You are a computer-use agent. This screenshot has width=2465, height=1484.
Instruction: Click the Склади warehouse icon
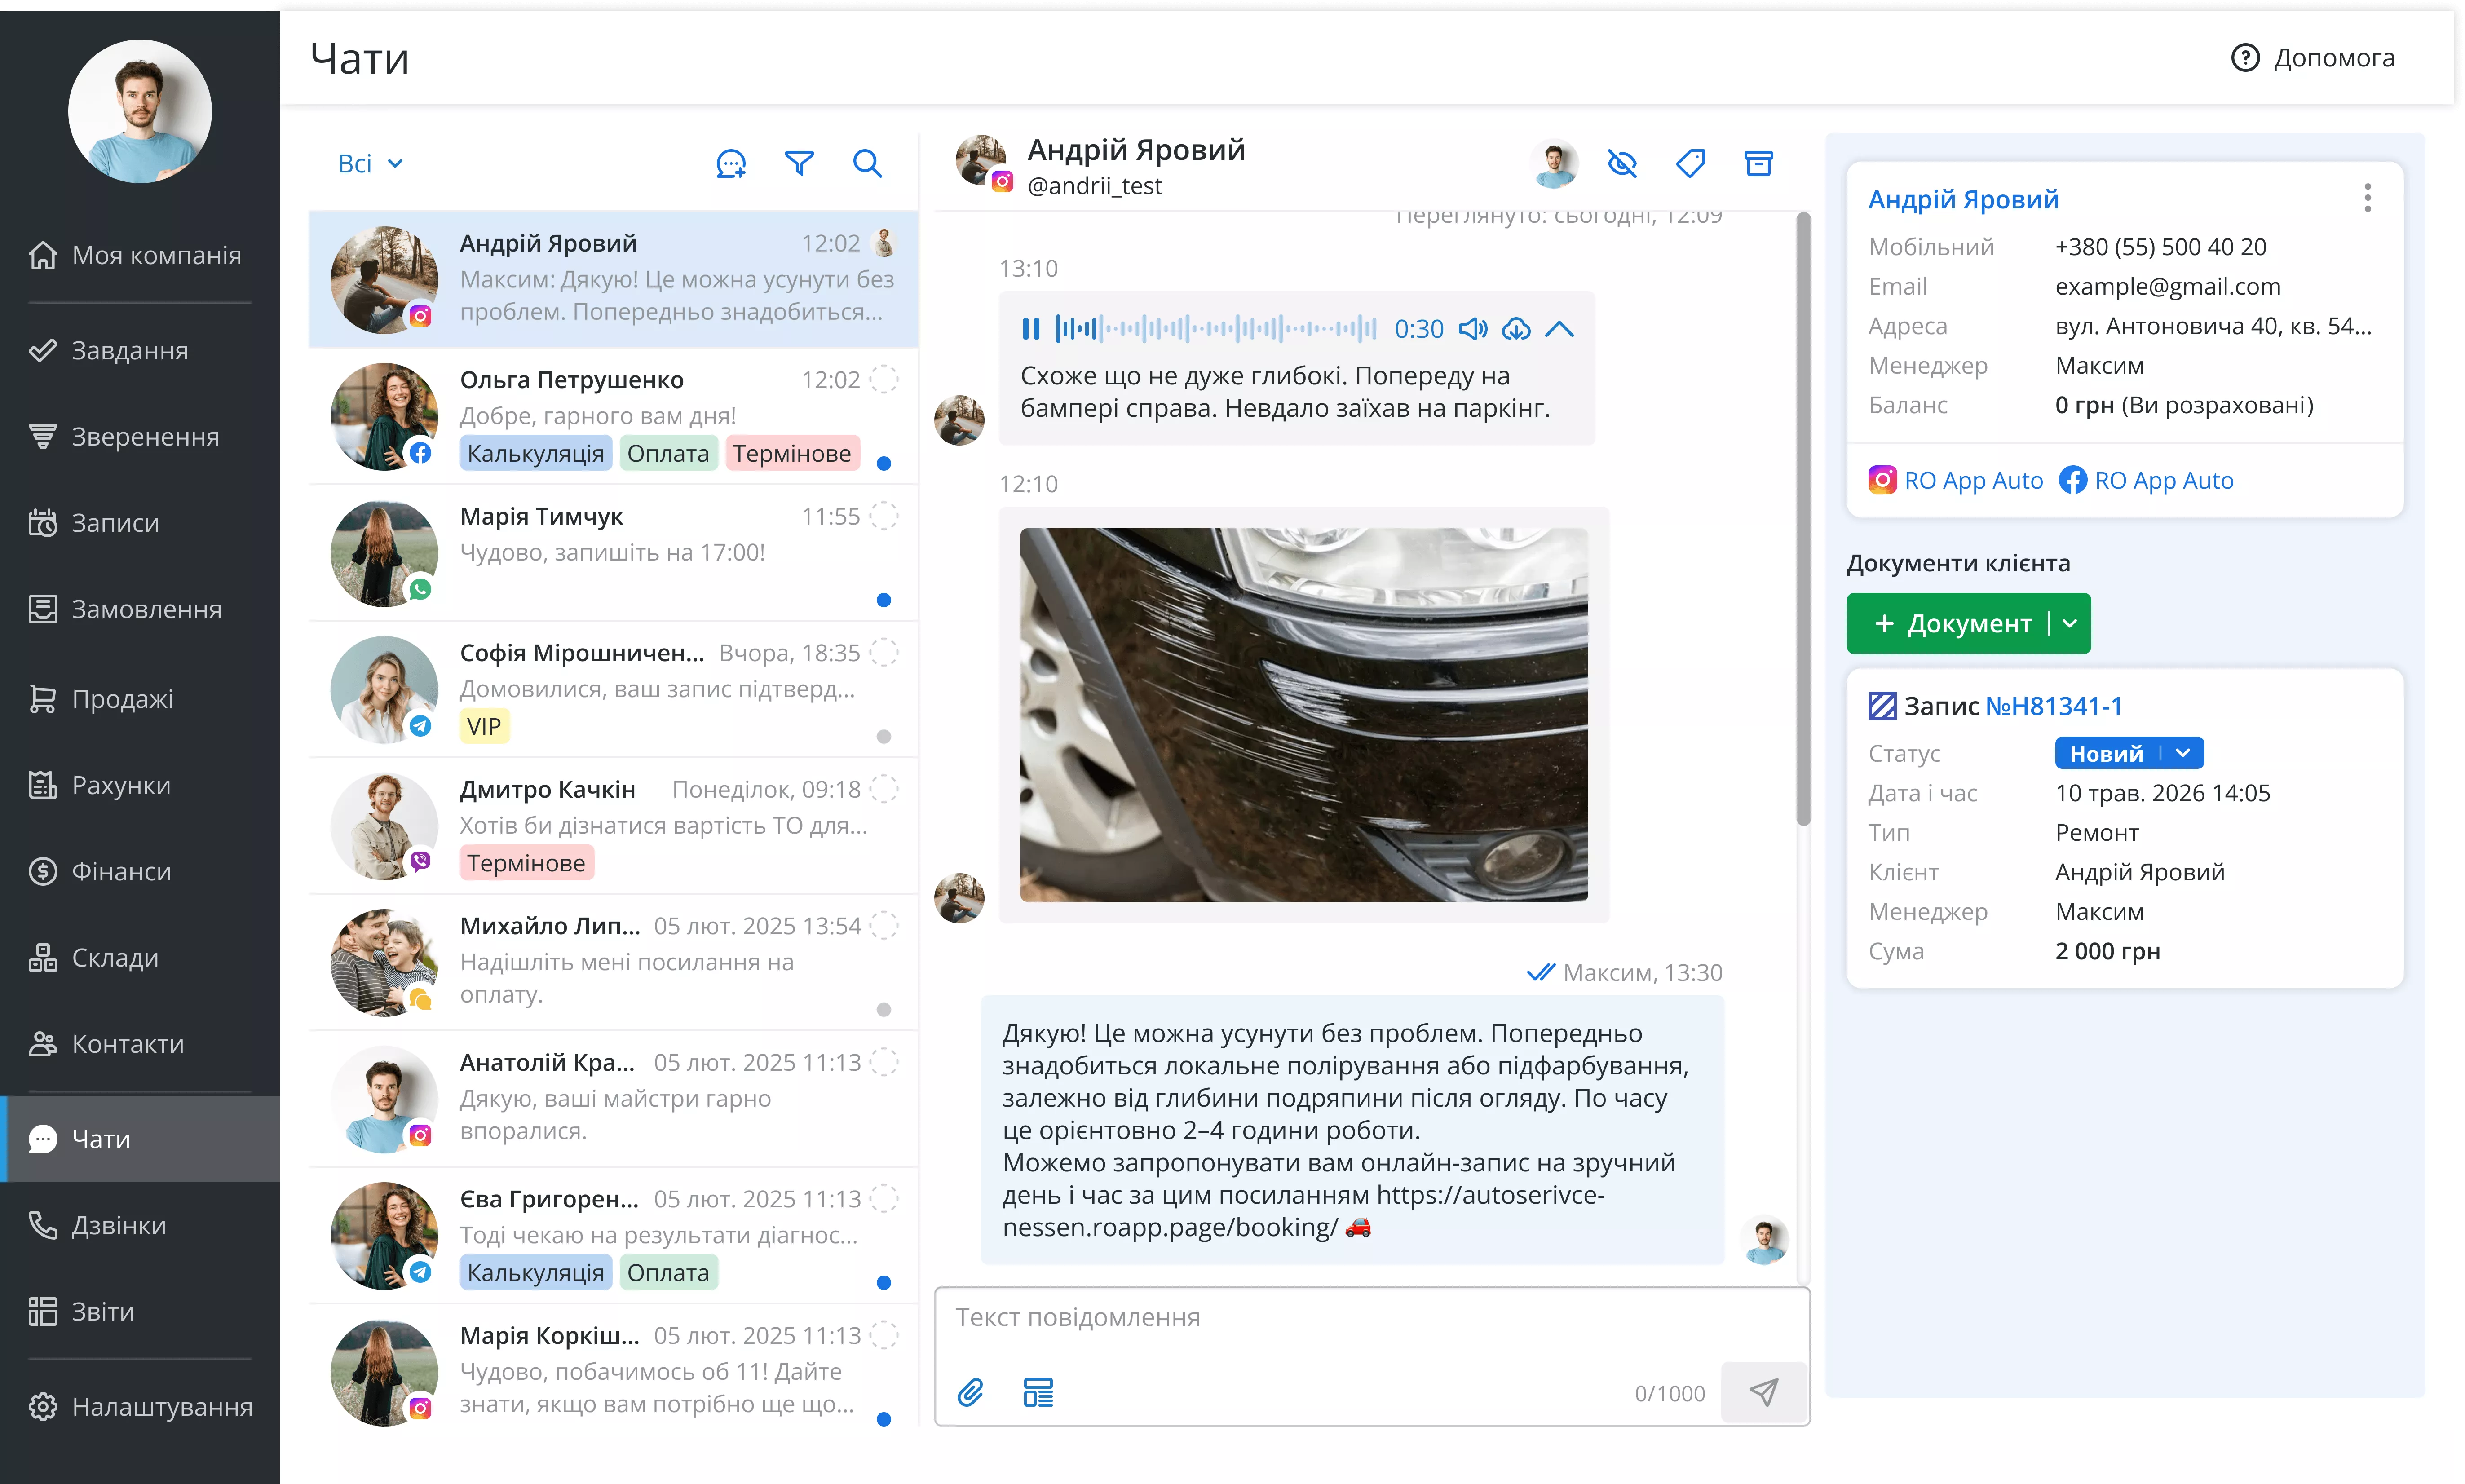pyautogui.click(x=43, y=958)
